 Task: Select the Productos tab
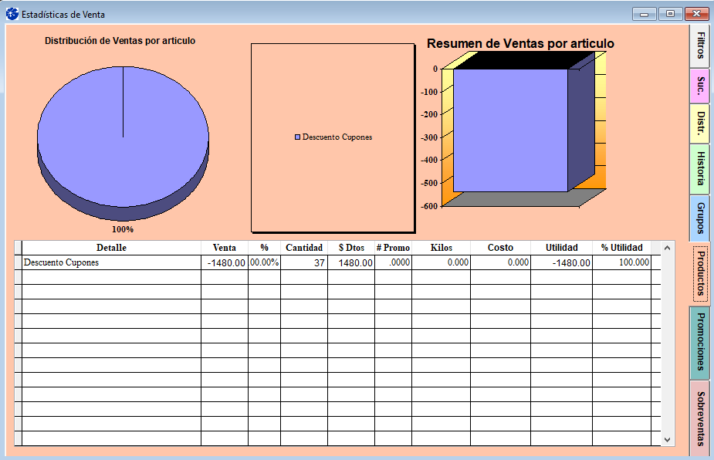tap(700, 273)
